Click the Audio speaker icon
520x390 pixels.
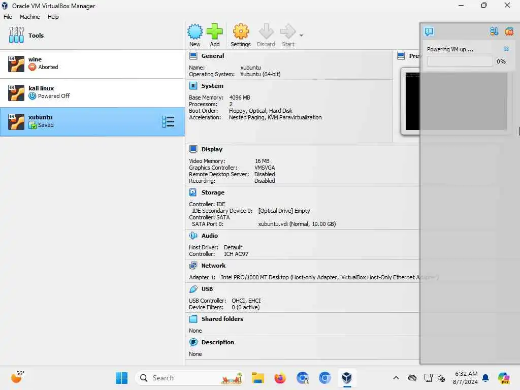(193, 236)
